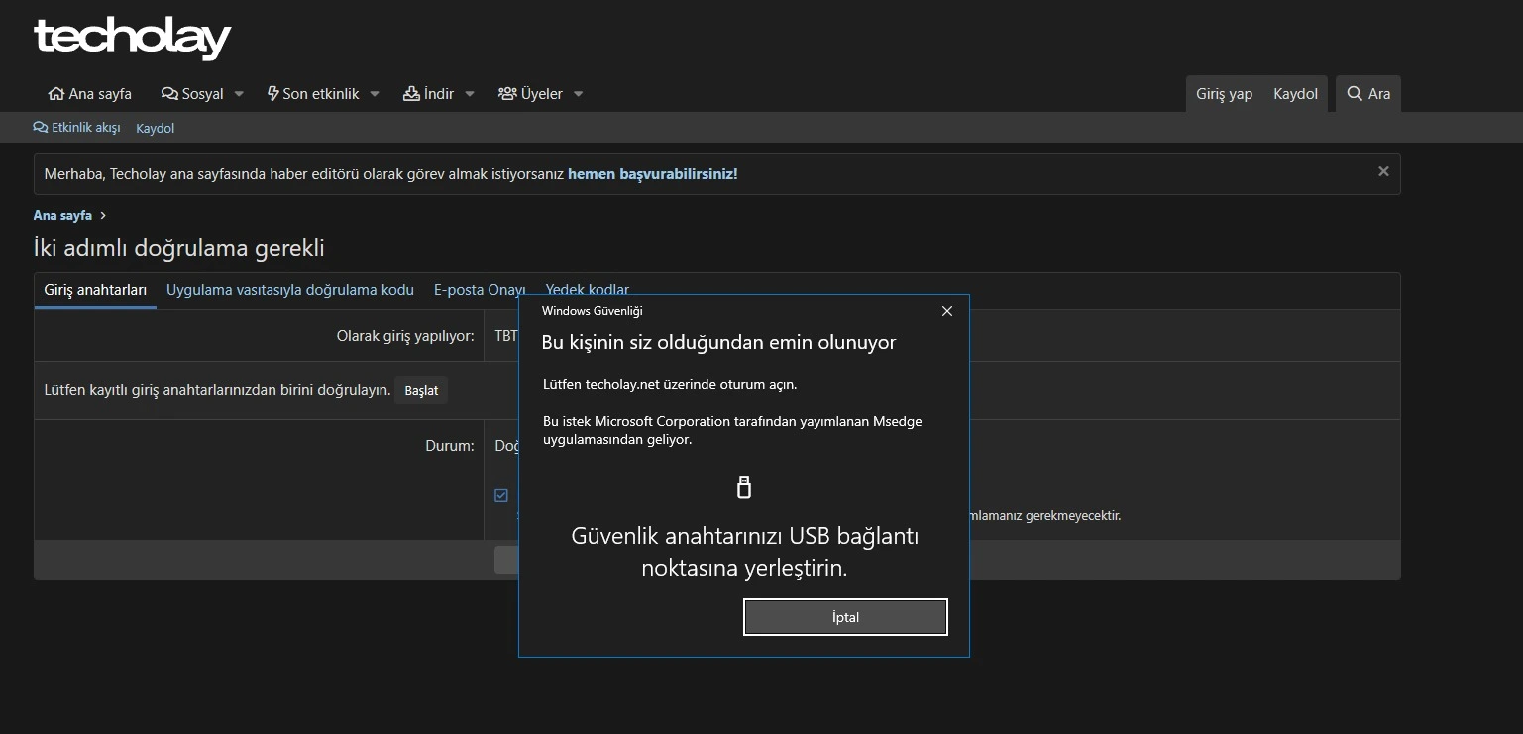Click the lightning icon beside Son etkinlik
1523x734 pixels.
pos(273,94)
